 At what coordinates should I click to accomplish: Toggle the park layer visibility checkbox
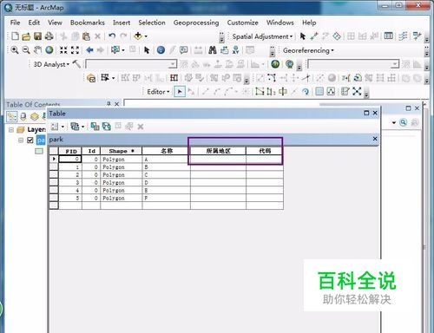[30, 140]
